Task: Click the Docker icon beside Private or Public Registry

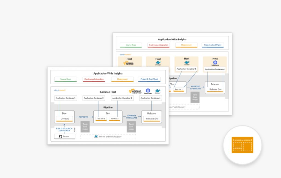Action: [x=96, y=137]
